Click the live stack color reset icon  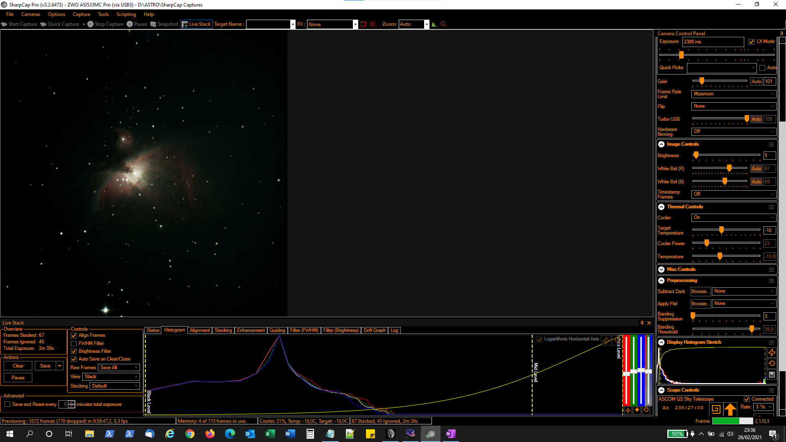[646, 410]
